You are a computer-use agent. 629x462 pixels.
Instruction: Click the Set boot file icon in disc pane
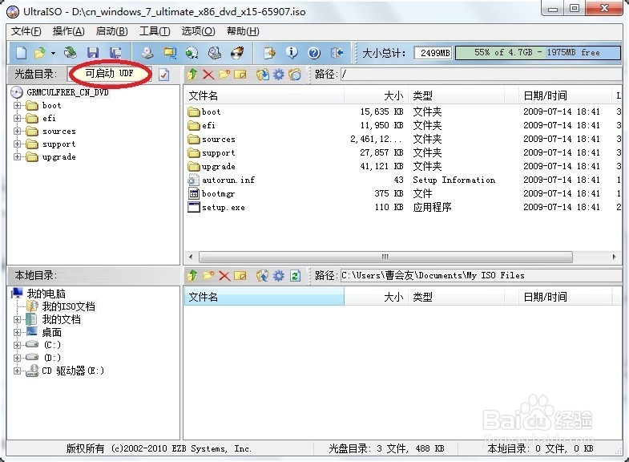(x=295, y=75)
